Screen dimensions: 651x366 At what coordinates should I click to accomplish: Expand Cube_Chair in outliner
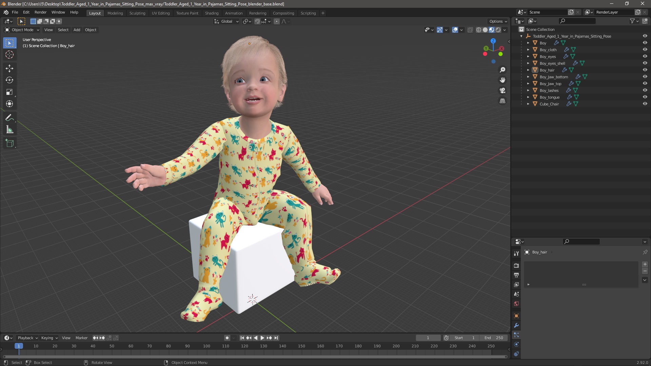click(528, 104)
